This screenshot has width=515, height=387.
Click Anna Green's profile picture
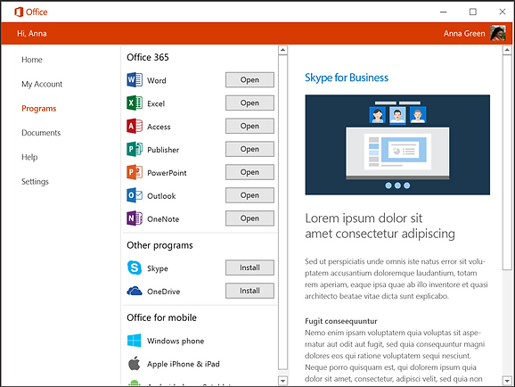pyautogui.click(x=498, y=33)
